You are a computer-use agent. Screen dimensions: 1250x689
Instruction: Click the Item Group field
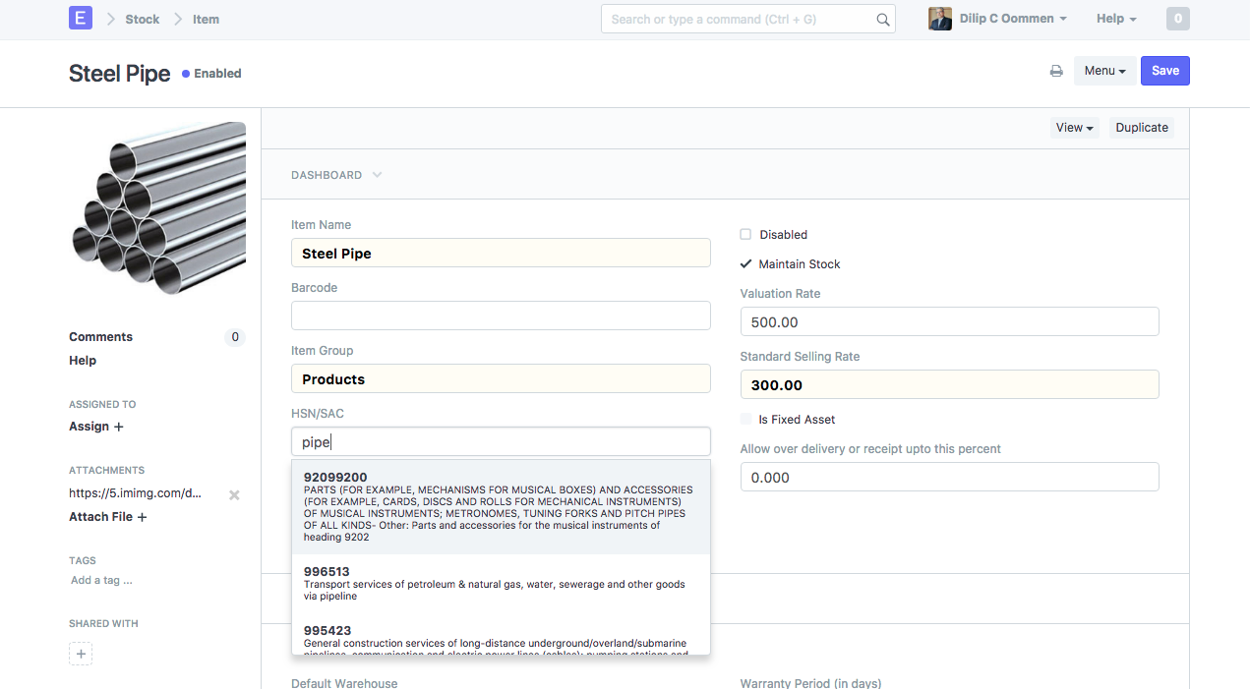tap(501, 378)
